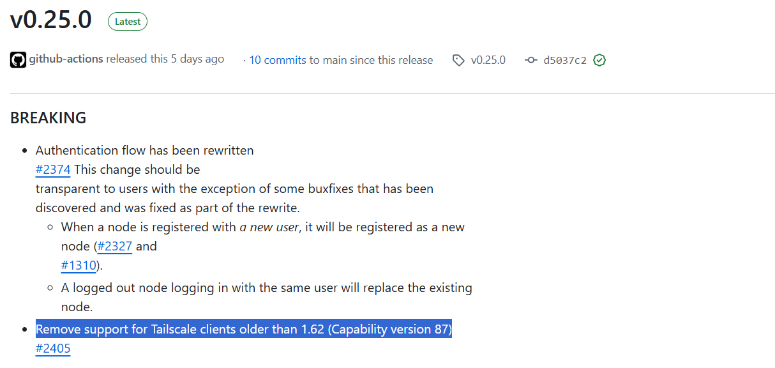Click the highlighted Tailscale clients removal line

click(244, 329)
